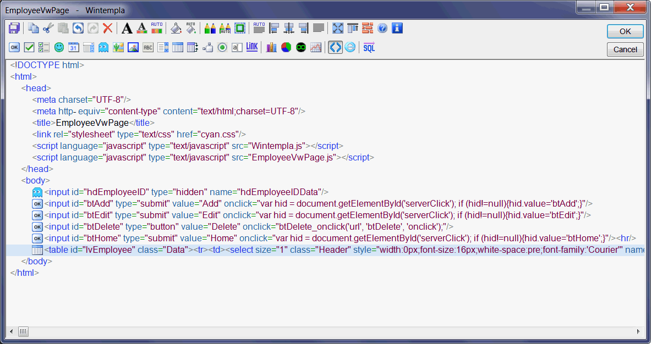Click the AUTO text color icon
The width and height of the screenshot is (651, 344).
coord(157,28)
